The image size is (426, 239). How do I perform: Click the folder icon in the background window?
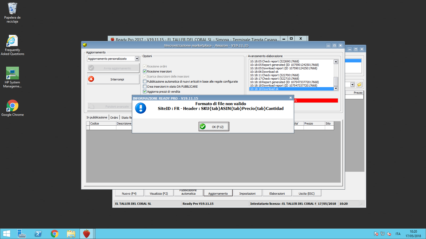(359, 84)
